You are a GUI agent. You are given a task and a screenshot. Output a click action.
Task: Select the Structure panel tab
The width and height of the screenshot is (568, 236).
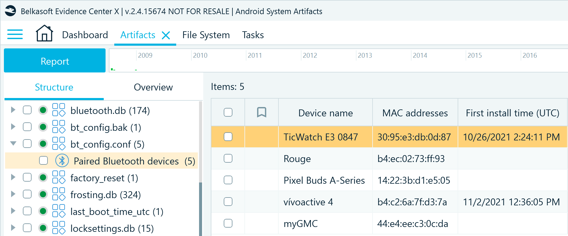(54, 87)
